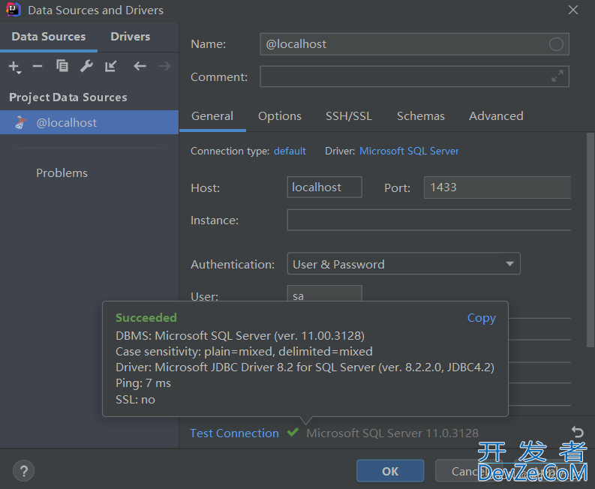Click the JDBC Driver 8.2 line in popup
Viewport: 595px width, 489px height.
(305, 367)
